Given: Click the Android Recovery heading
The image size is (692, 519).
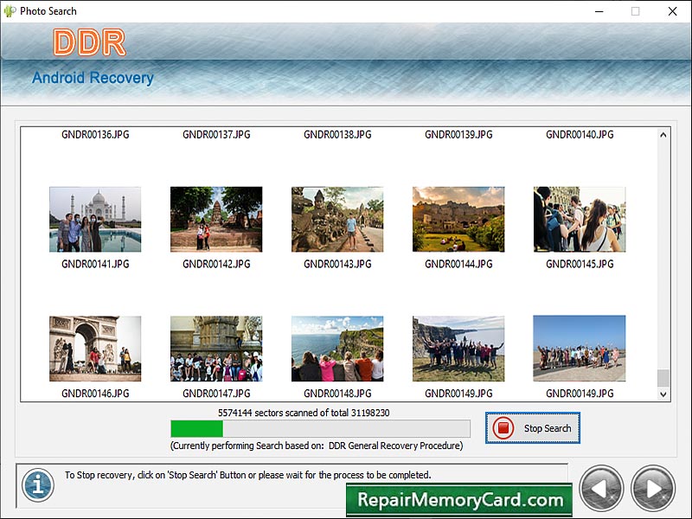Looking at the screenshot, I should click(93, 78).
